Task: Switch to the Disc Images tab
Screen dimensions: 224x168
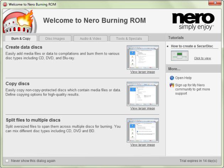Action: pos(55,39)
